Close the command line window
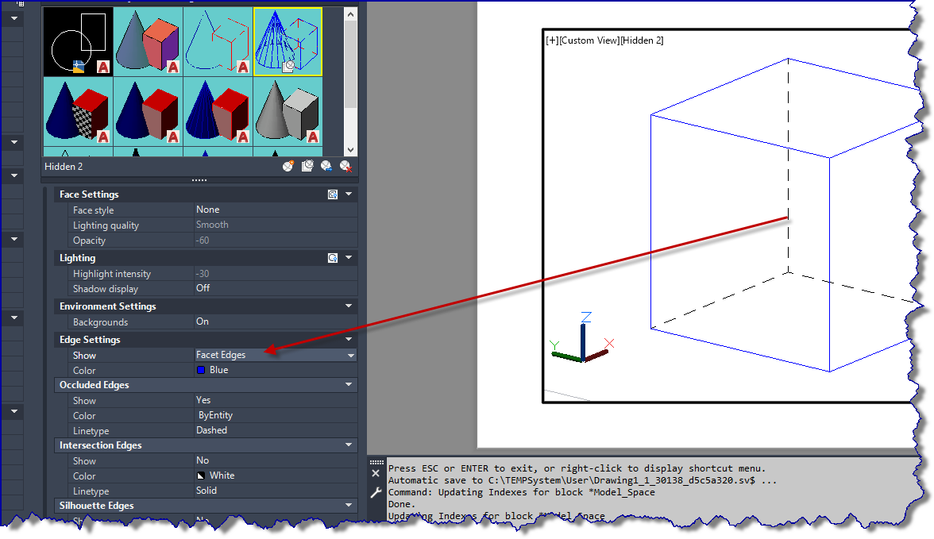Screen dimensions: 934x539 coord(375,473)
